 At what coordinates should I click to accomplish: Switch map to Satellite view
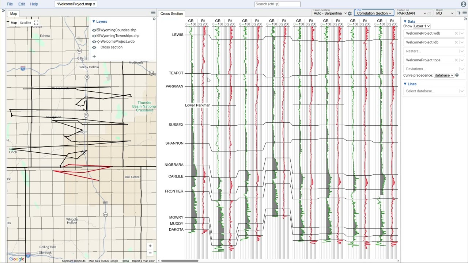click(26, 23)
